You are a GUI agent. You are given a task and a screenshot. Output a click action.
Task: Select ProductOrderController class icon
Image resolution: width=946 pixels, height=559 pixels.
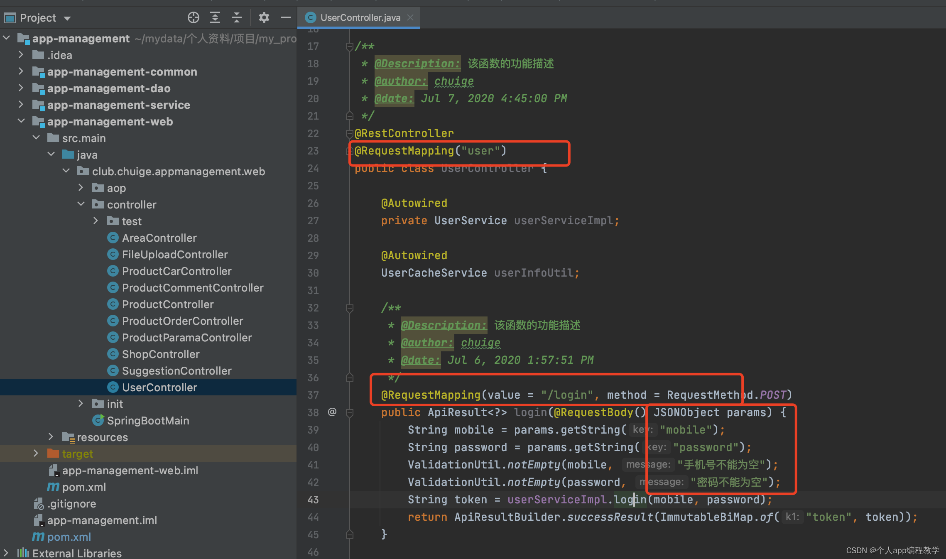[x=113, y=321]
